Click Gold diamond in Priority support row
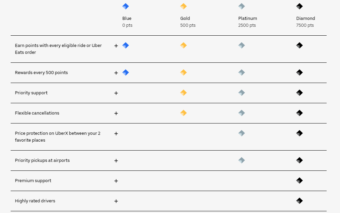The image size is (340, 213). (184, 93)
